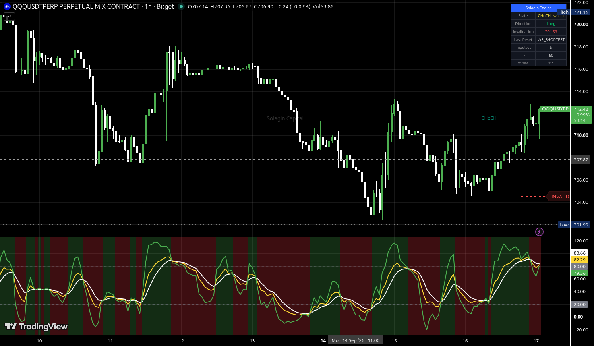Click the gray 20.00 level tag
Viewport: 594px width, 346px height.
coord(580,305)
